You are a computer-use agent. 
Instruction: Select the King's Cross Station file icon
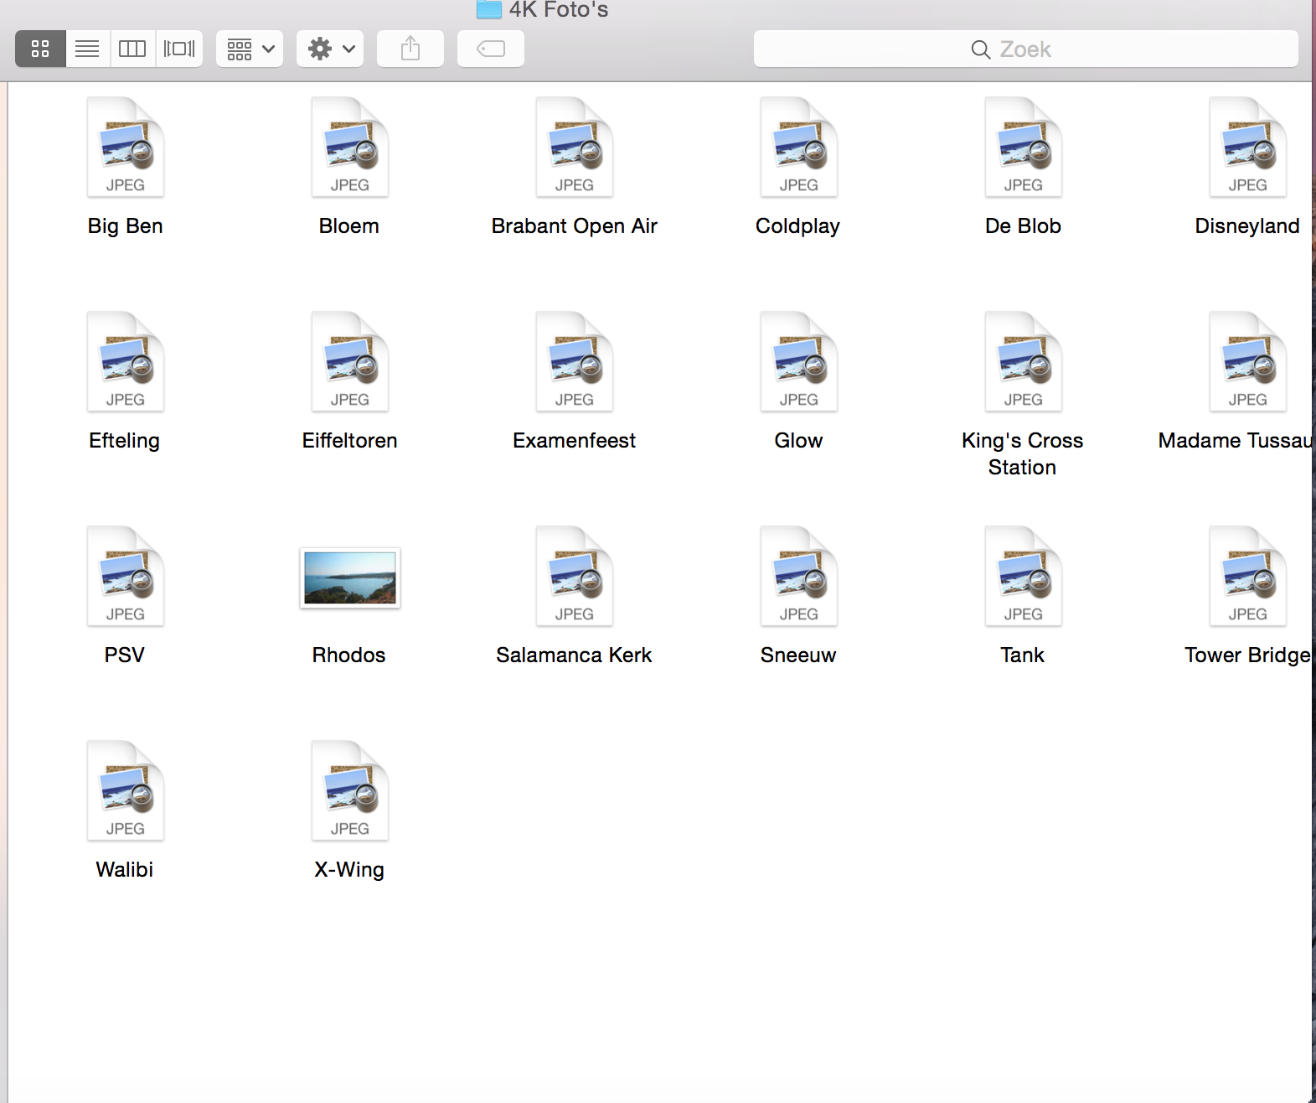(x=1024, y=361)
